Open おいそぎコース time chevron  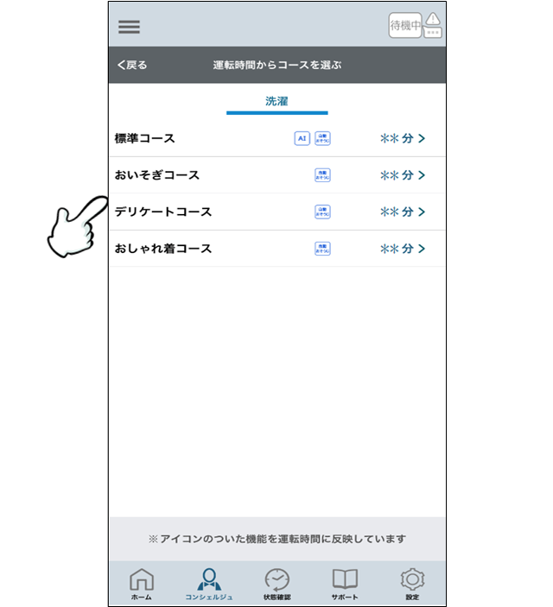(x=421, y=175)
